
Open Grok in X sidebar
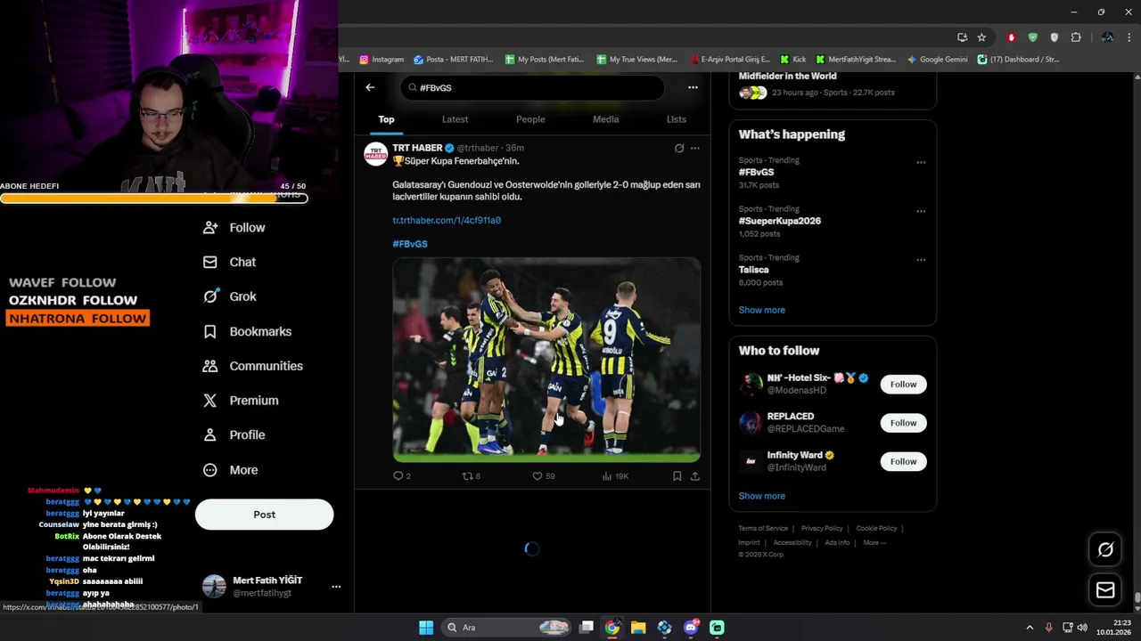pyautogui.click(x=230, y=296)
